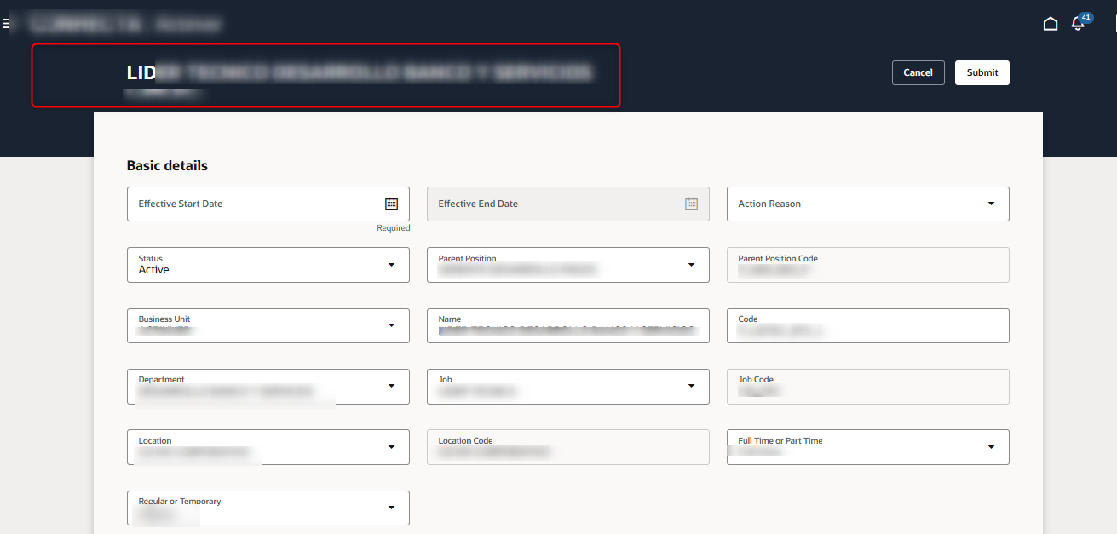Open the hamburger navigation menu

[5, 24]
